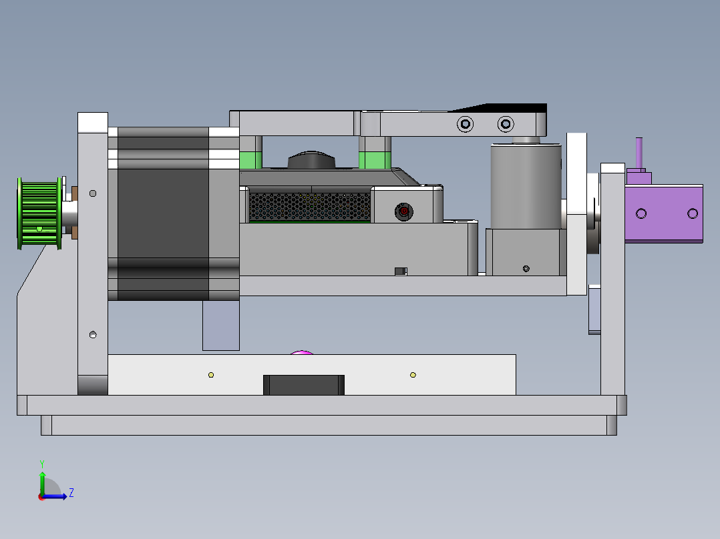Click the honeycomb vent grille

[309, 206]
